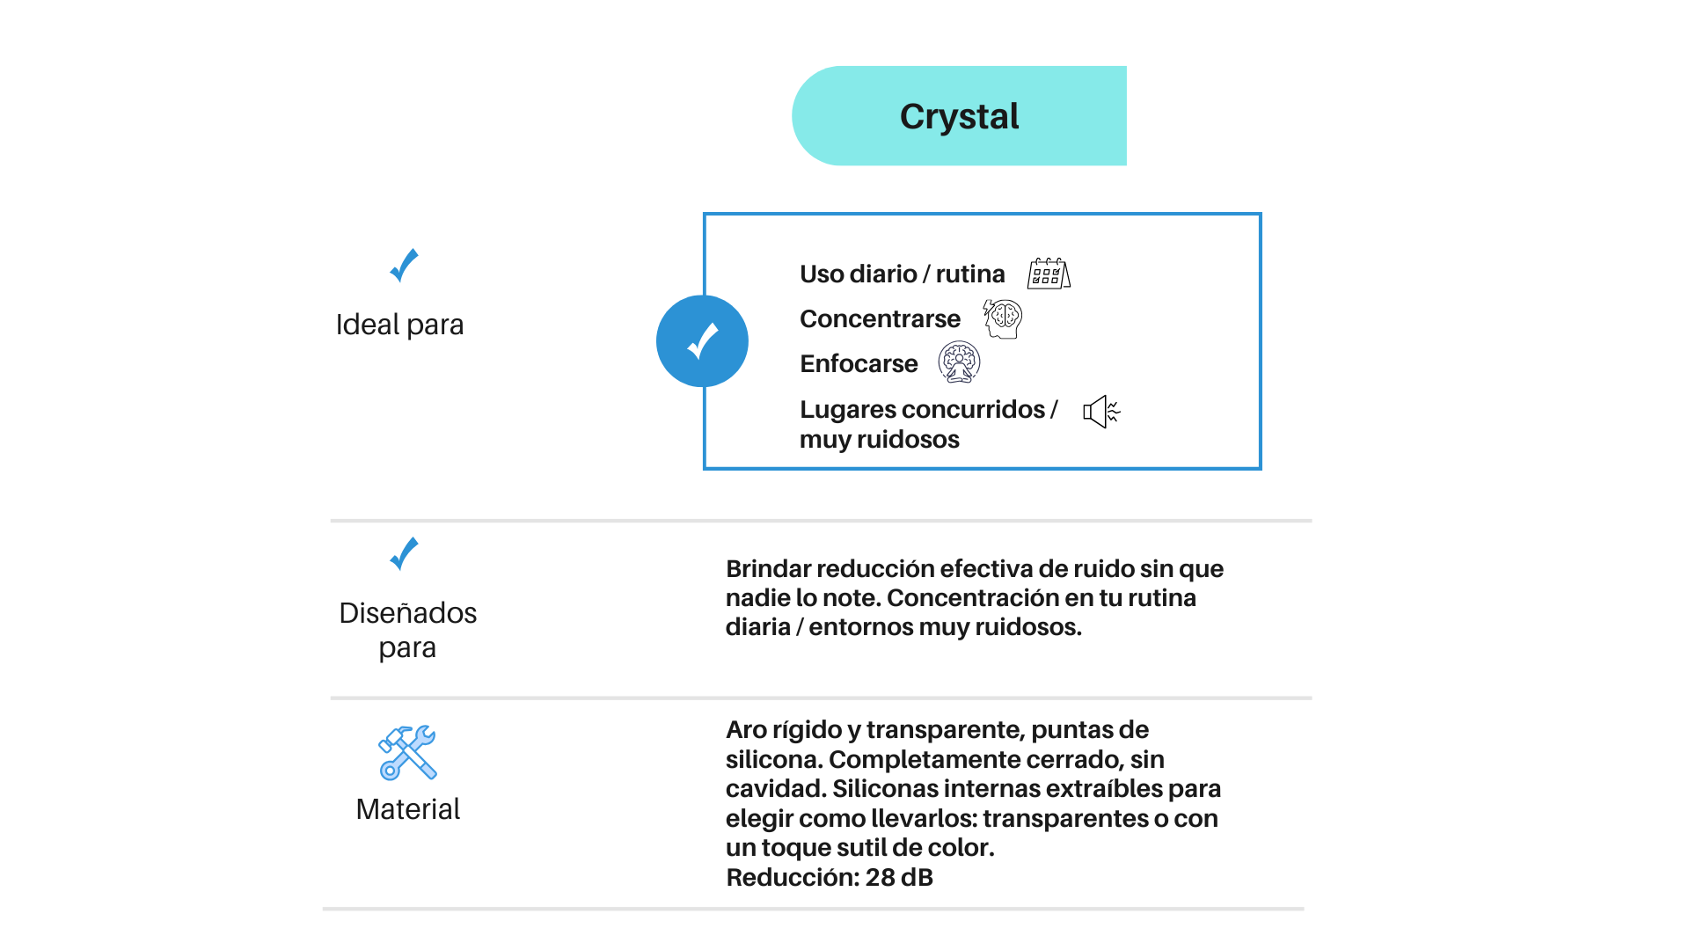
Task: Click the white checkmark in blue circle
Action: point(702,341)
